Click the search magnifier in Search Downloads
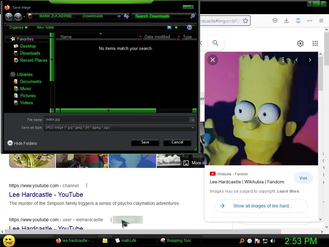 [x=192, y=16]
